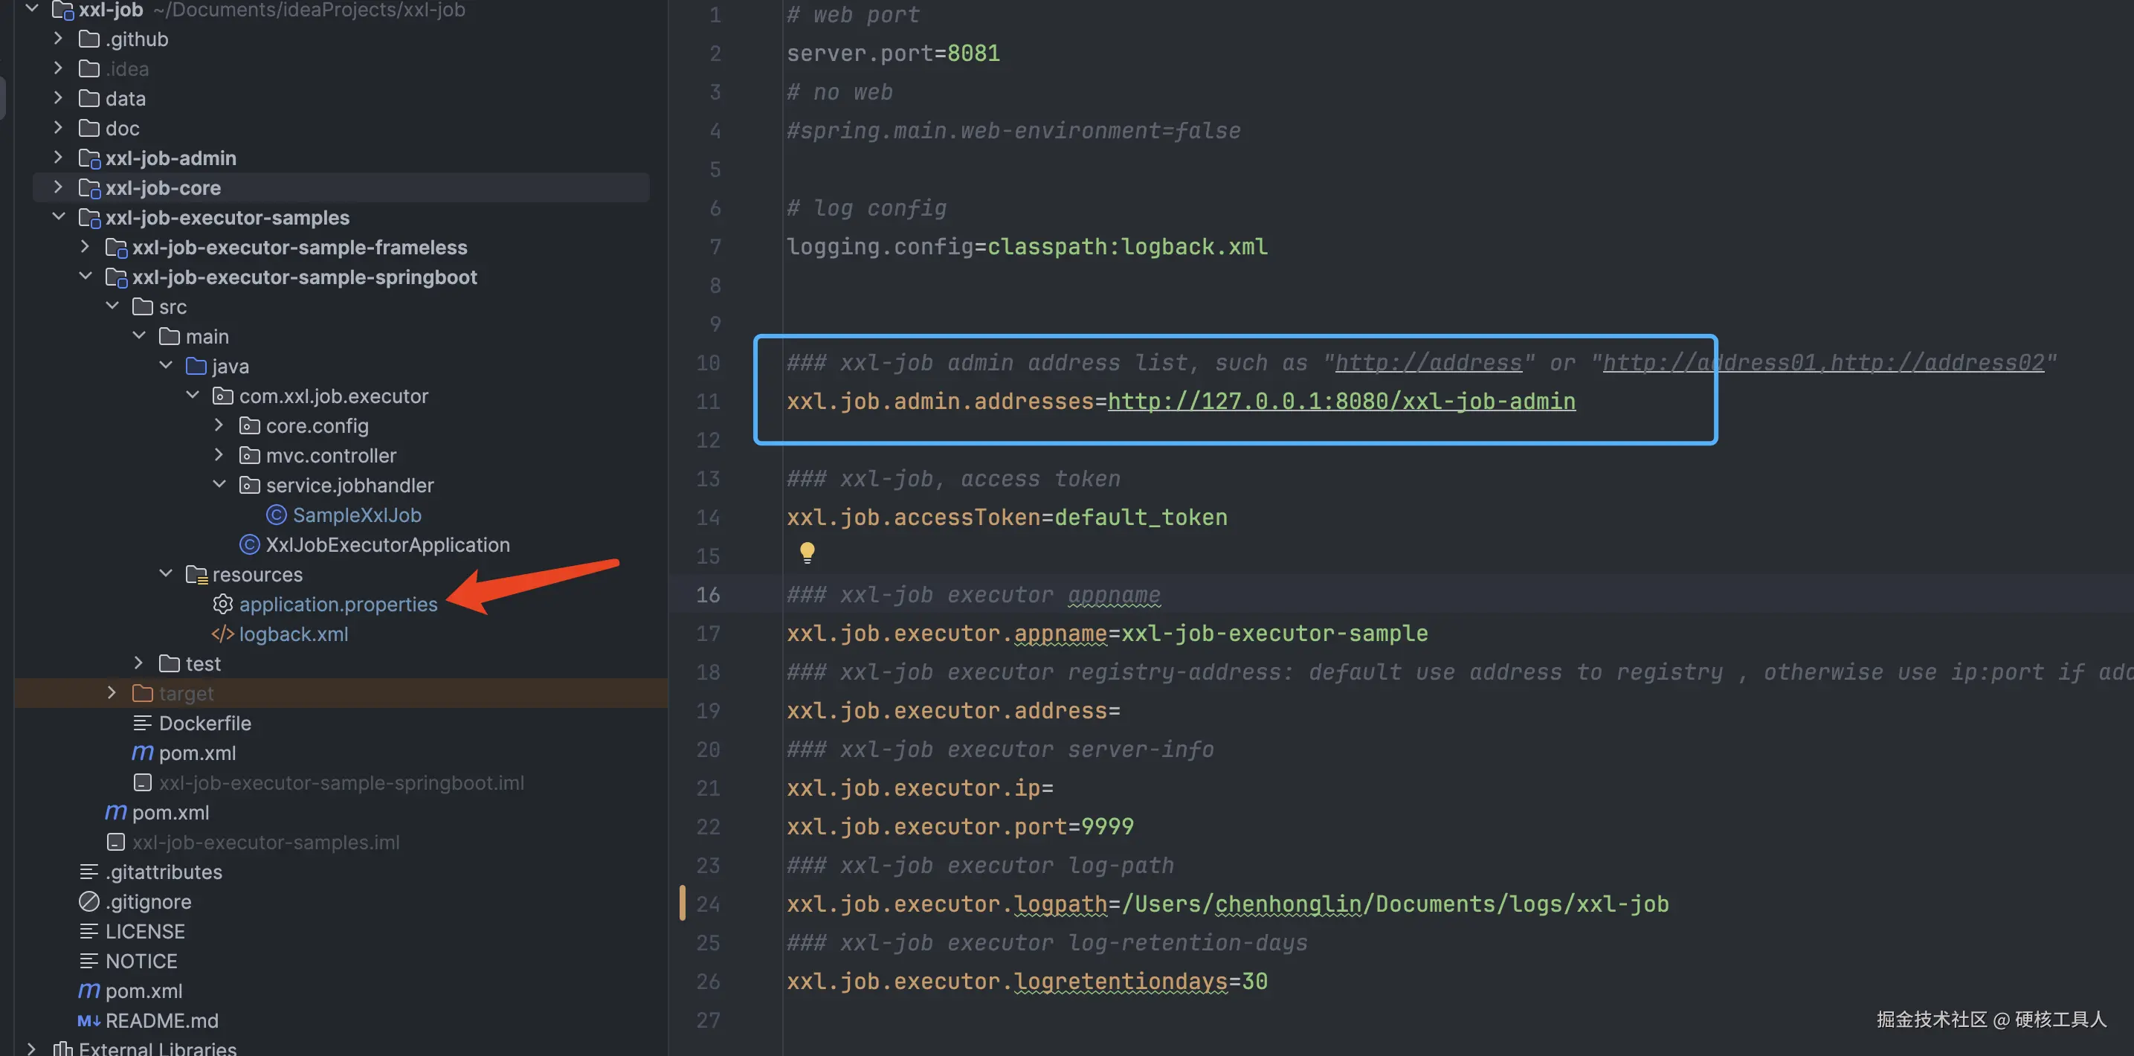Expand the core.config package

219,425
